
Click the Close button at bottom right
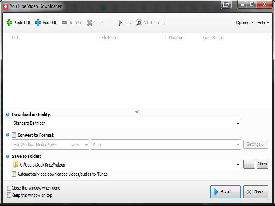(256, 192)
